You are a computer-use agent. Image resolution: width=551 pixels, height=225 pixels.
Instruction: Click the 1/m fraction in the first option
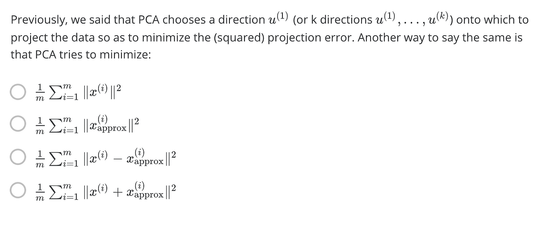tap(40, 93)
